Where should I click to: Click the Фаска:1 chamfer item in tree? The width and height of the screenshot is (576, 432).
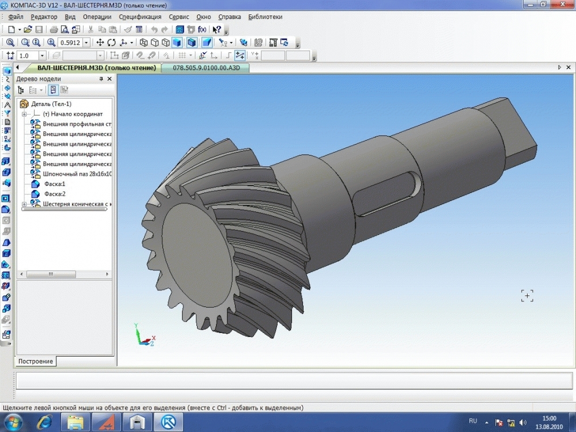click(55, 184)
